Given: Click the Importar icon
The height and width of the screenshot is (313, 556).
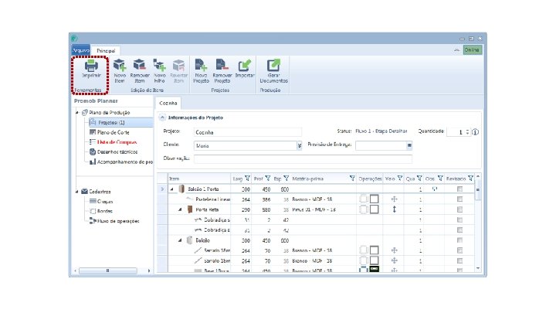Looking at the screenshot, I should 244,65.
